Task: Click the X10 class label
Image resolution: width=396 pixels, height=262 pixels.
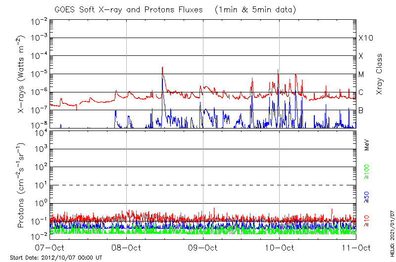Action: point(365,38)
